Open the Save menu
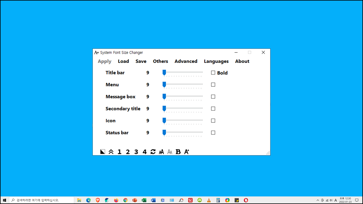Screen dimensions: 363x204 (141, 61)
